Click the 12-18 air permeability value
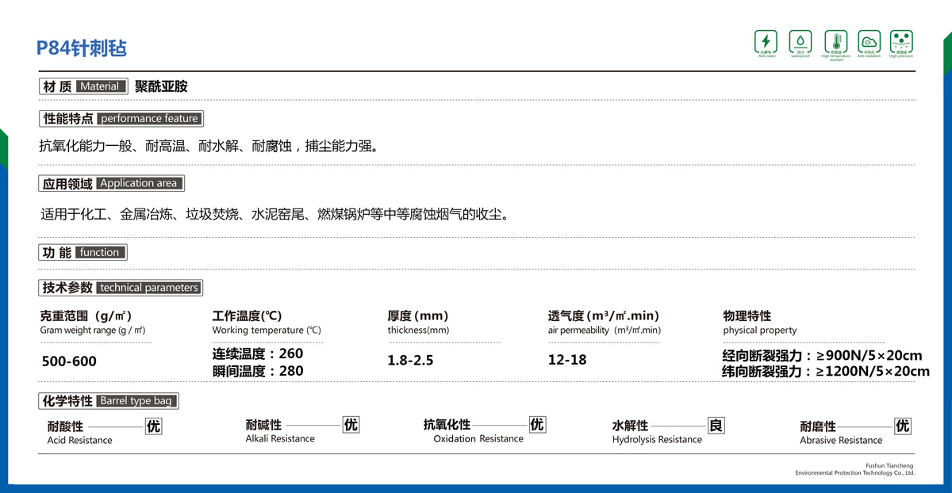952x493 pixels. tap(567, 360)
